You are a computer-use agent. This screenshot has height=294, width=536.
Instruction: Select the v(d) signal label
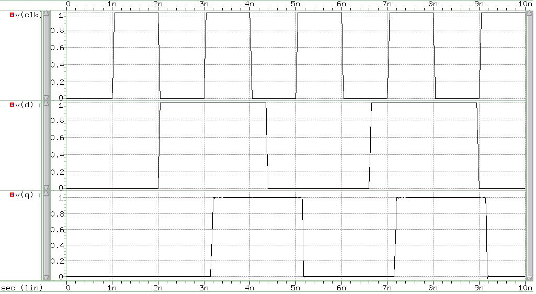tap(25, 105)
